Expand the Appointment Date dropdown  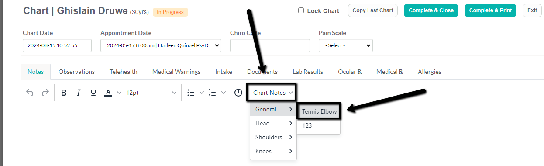coord(161,45)
